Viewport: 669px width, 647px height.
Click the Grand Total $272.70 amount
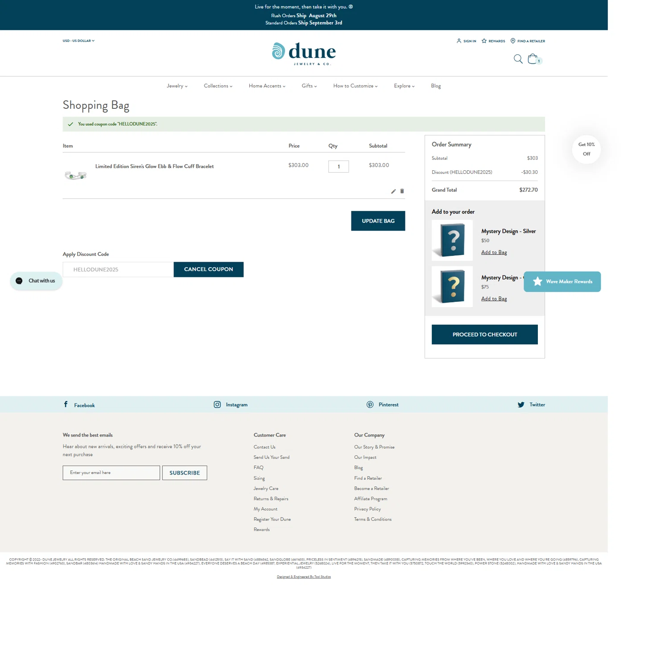tap(529, 190)
